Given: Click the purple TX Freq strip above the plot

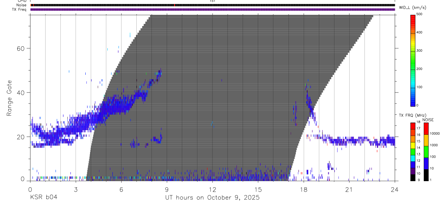Looking at the screenshot, I should coord(213,9).
